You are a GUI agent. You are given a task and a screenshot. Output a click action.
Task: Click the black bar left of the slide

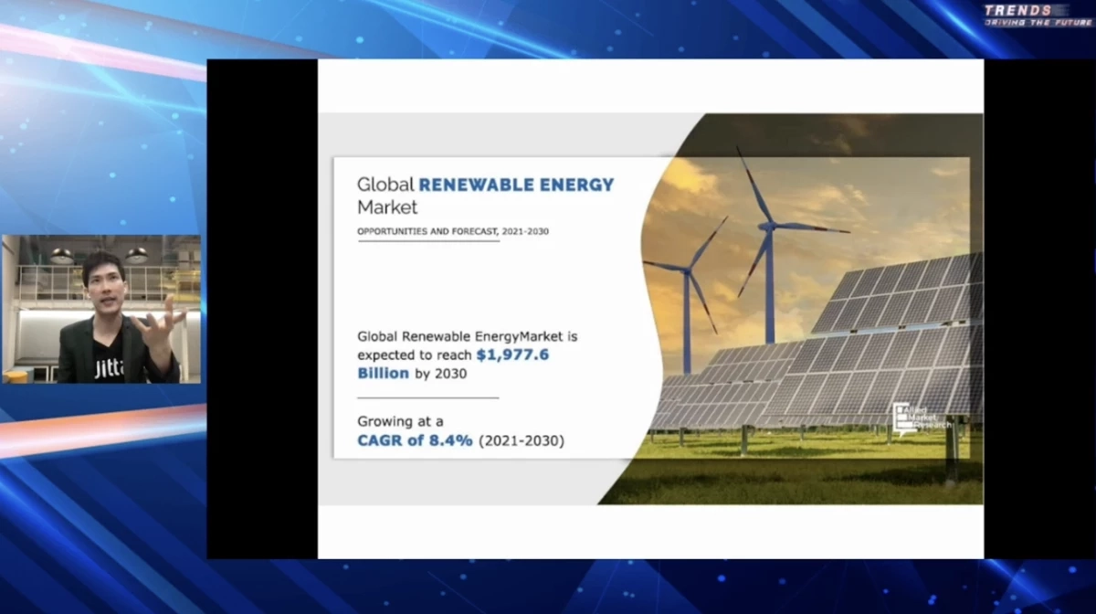[x=262, y=309]
